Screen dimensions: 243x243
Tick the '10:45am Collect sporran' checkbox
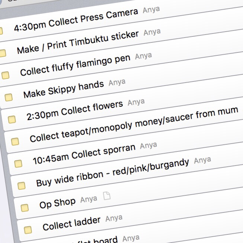18,164
